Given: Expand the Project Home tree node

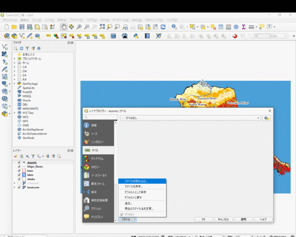Looking at the screenshot, I should (x=14, y=59).
